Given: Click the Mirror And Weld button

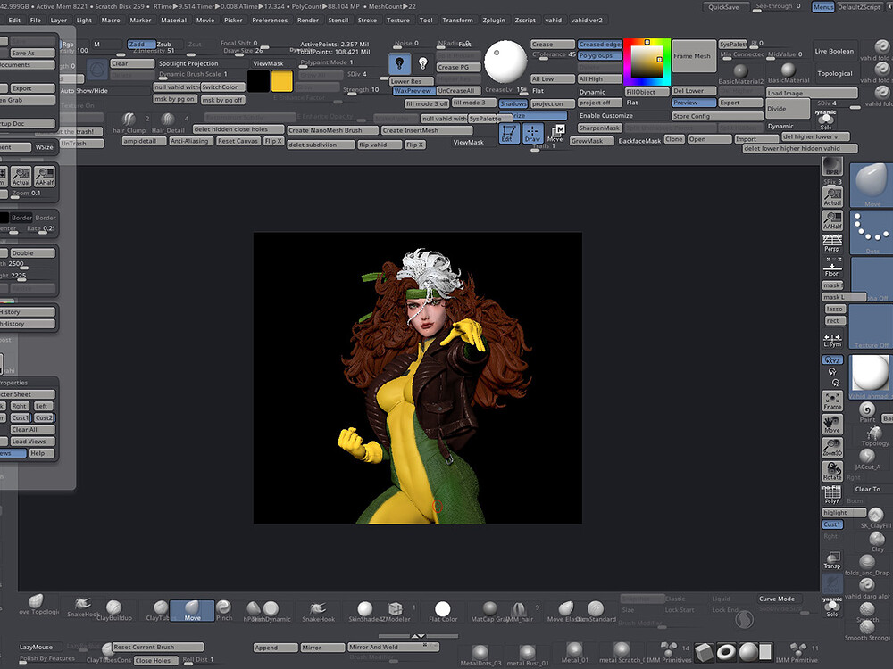Looking at the screenshot, I should point(393,647).
